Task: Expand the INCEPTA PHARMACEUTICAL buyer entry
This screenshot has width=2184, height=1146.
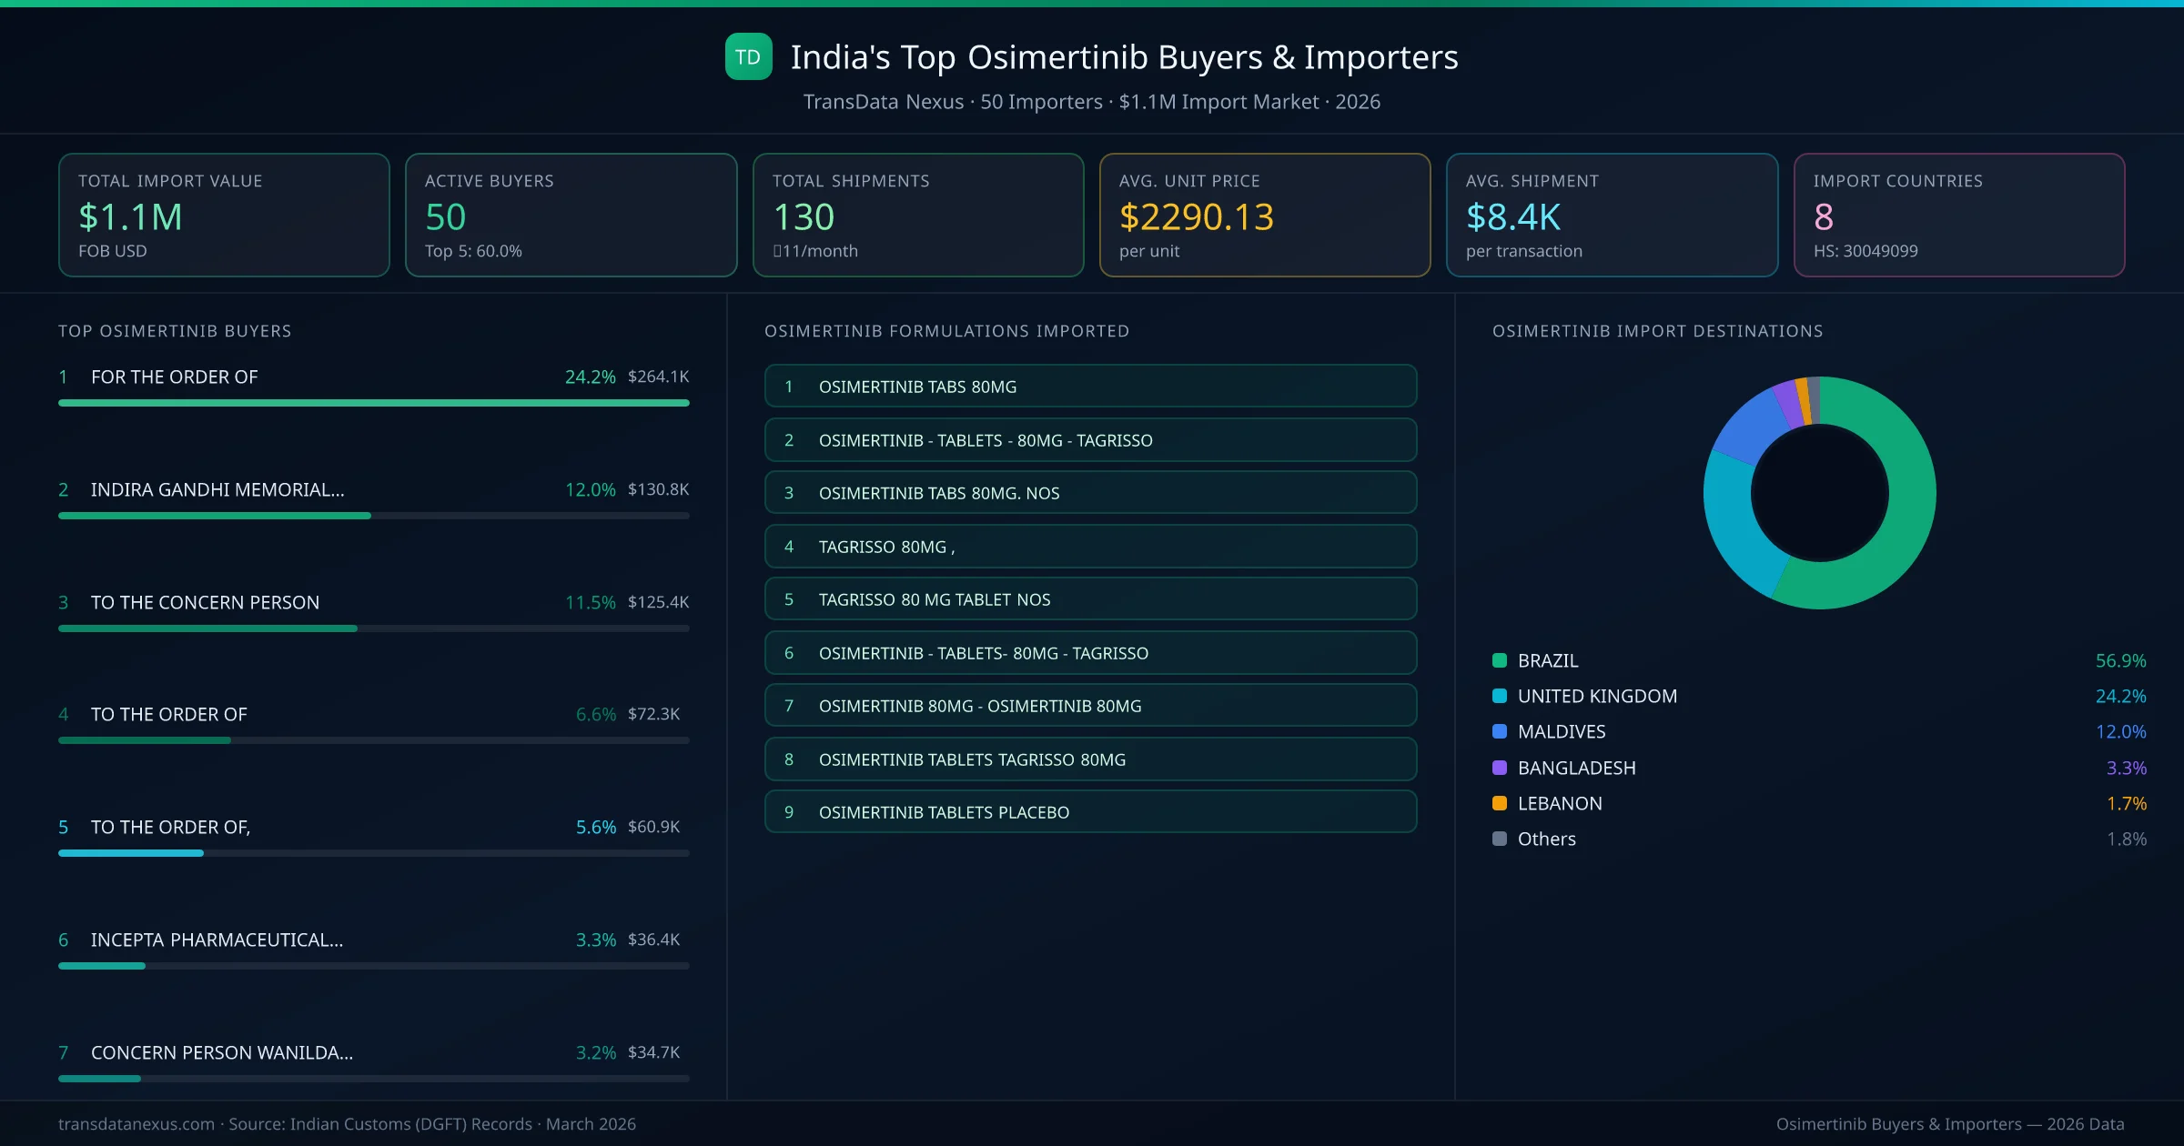Action: pyautogui.click(x=217, y=940)
